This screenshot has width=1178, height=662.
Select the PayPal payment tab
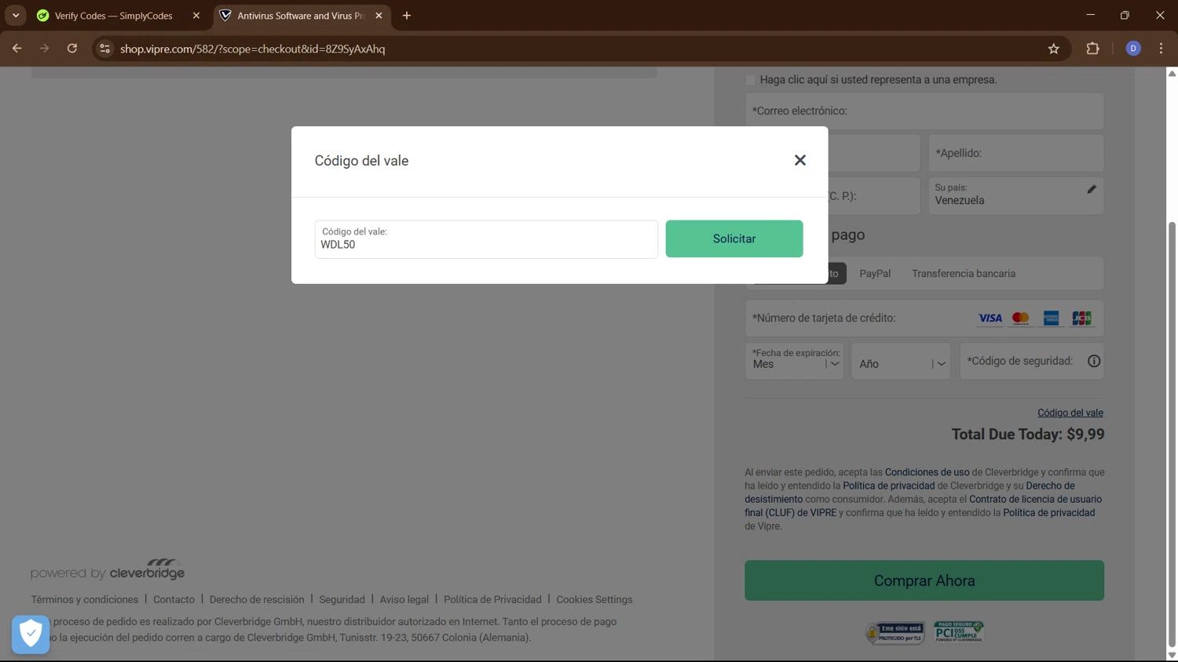click(x=875, y=274)
